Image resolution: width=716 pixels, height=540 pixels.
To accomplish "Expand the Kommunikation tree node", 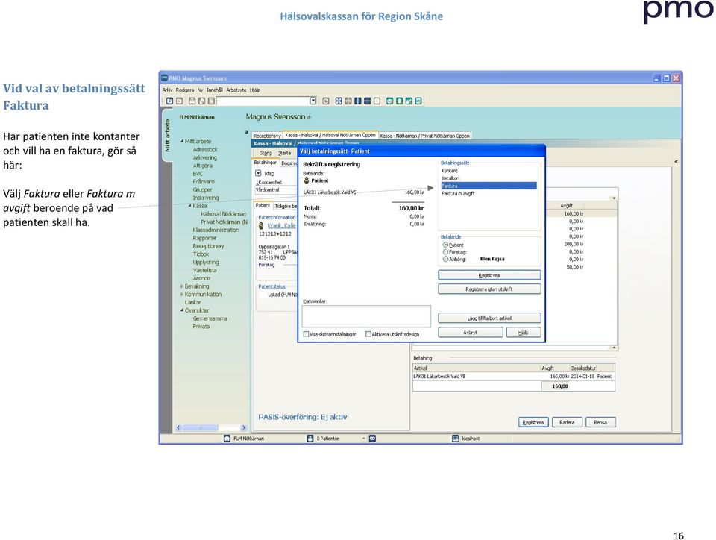I will click(182, 295).
